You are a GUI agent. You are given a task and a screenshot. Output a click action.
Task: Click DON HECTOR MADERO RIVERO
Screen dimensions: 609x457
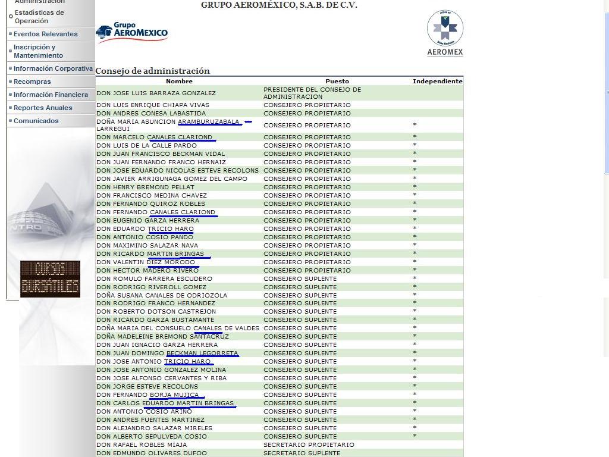(x=147, y=271)
